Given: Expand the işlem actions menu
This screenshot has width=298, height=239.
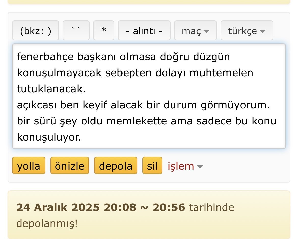Looking at the screenshot, I should coord(185,166).
